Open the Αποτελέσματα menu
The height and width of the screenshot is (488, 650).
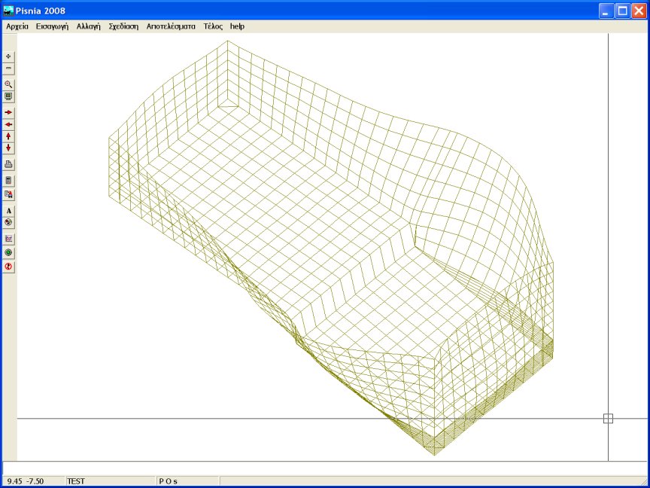(x=171, y=26)
